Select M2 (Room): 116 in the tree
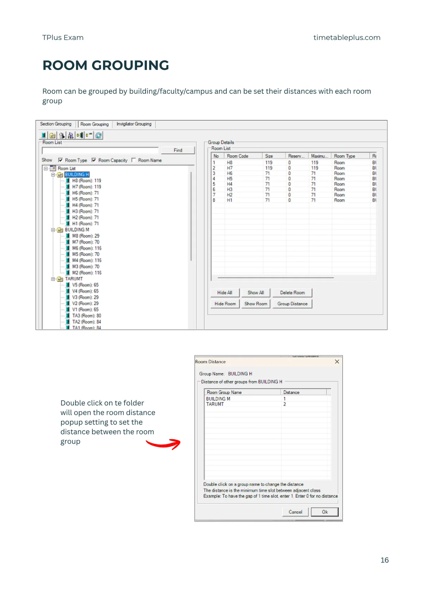Viewport: 423px width, 598px height. coord(87,273)
